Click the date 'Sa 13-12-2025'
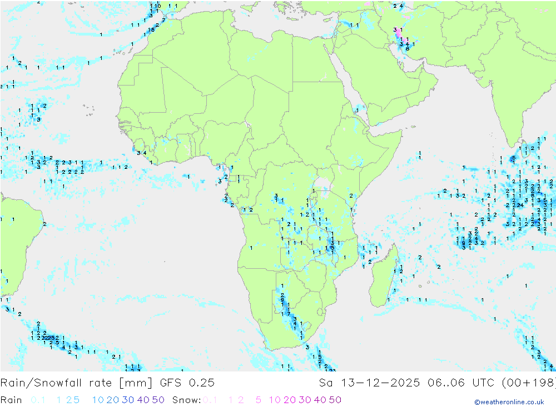The height and width of the screenshot is (407, 556). [x=369, y=383]
